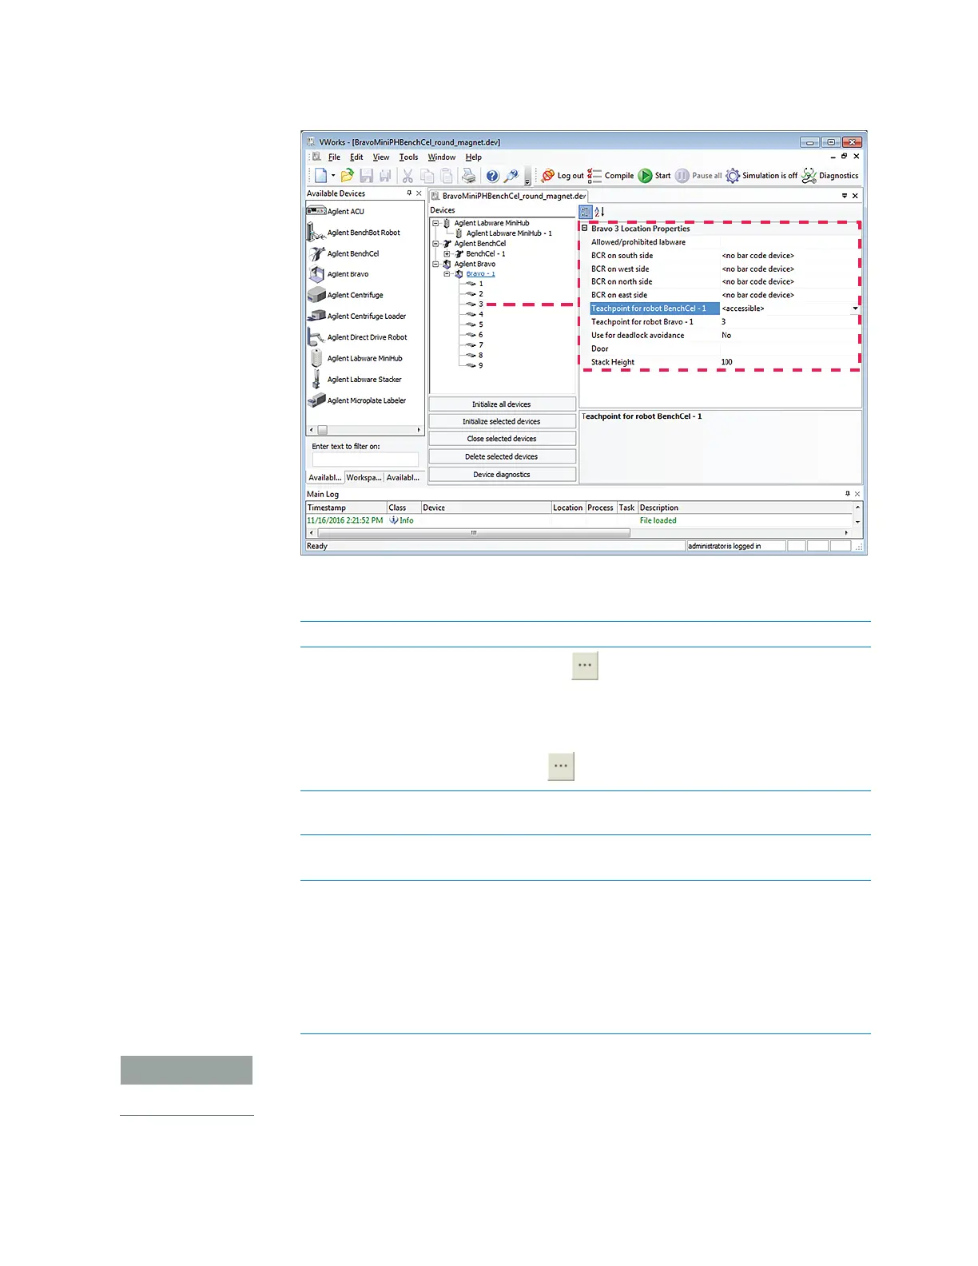Viewport: 978px width, 1266px height.
Task: Click Initialize all devices button
Action: pyautogui.click(x=502, y=404)
